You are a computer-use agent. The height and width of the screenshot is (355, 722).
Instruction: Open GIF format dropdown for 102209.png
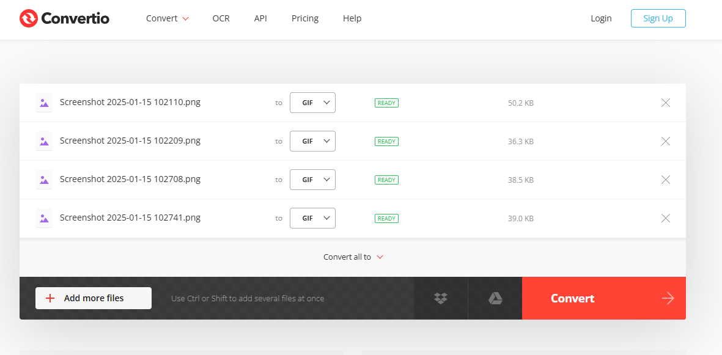coord(312,141)
